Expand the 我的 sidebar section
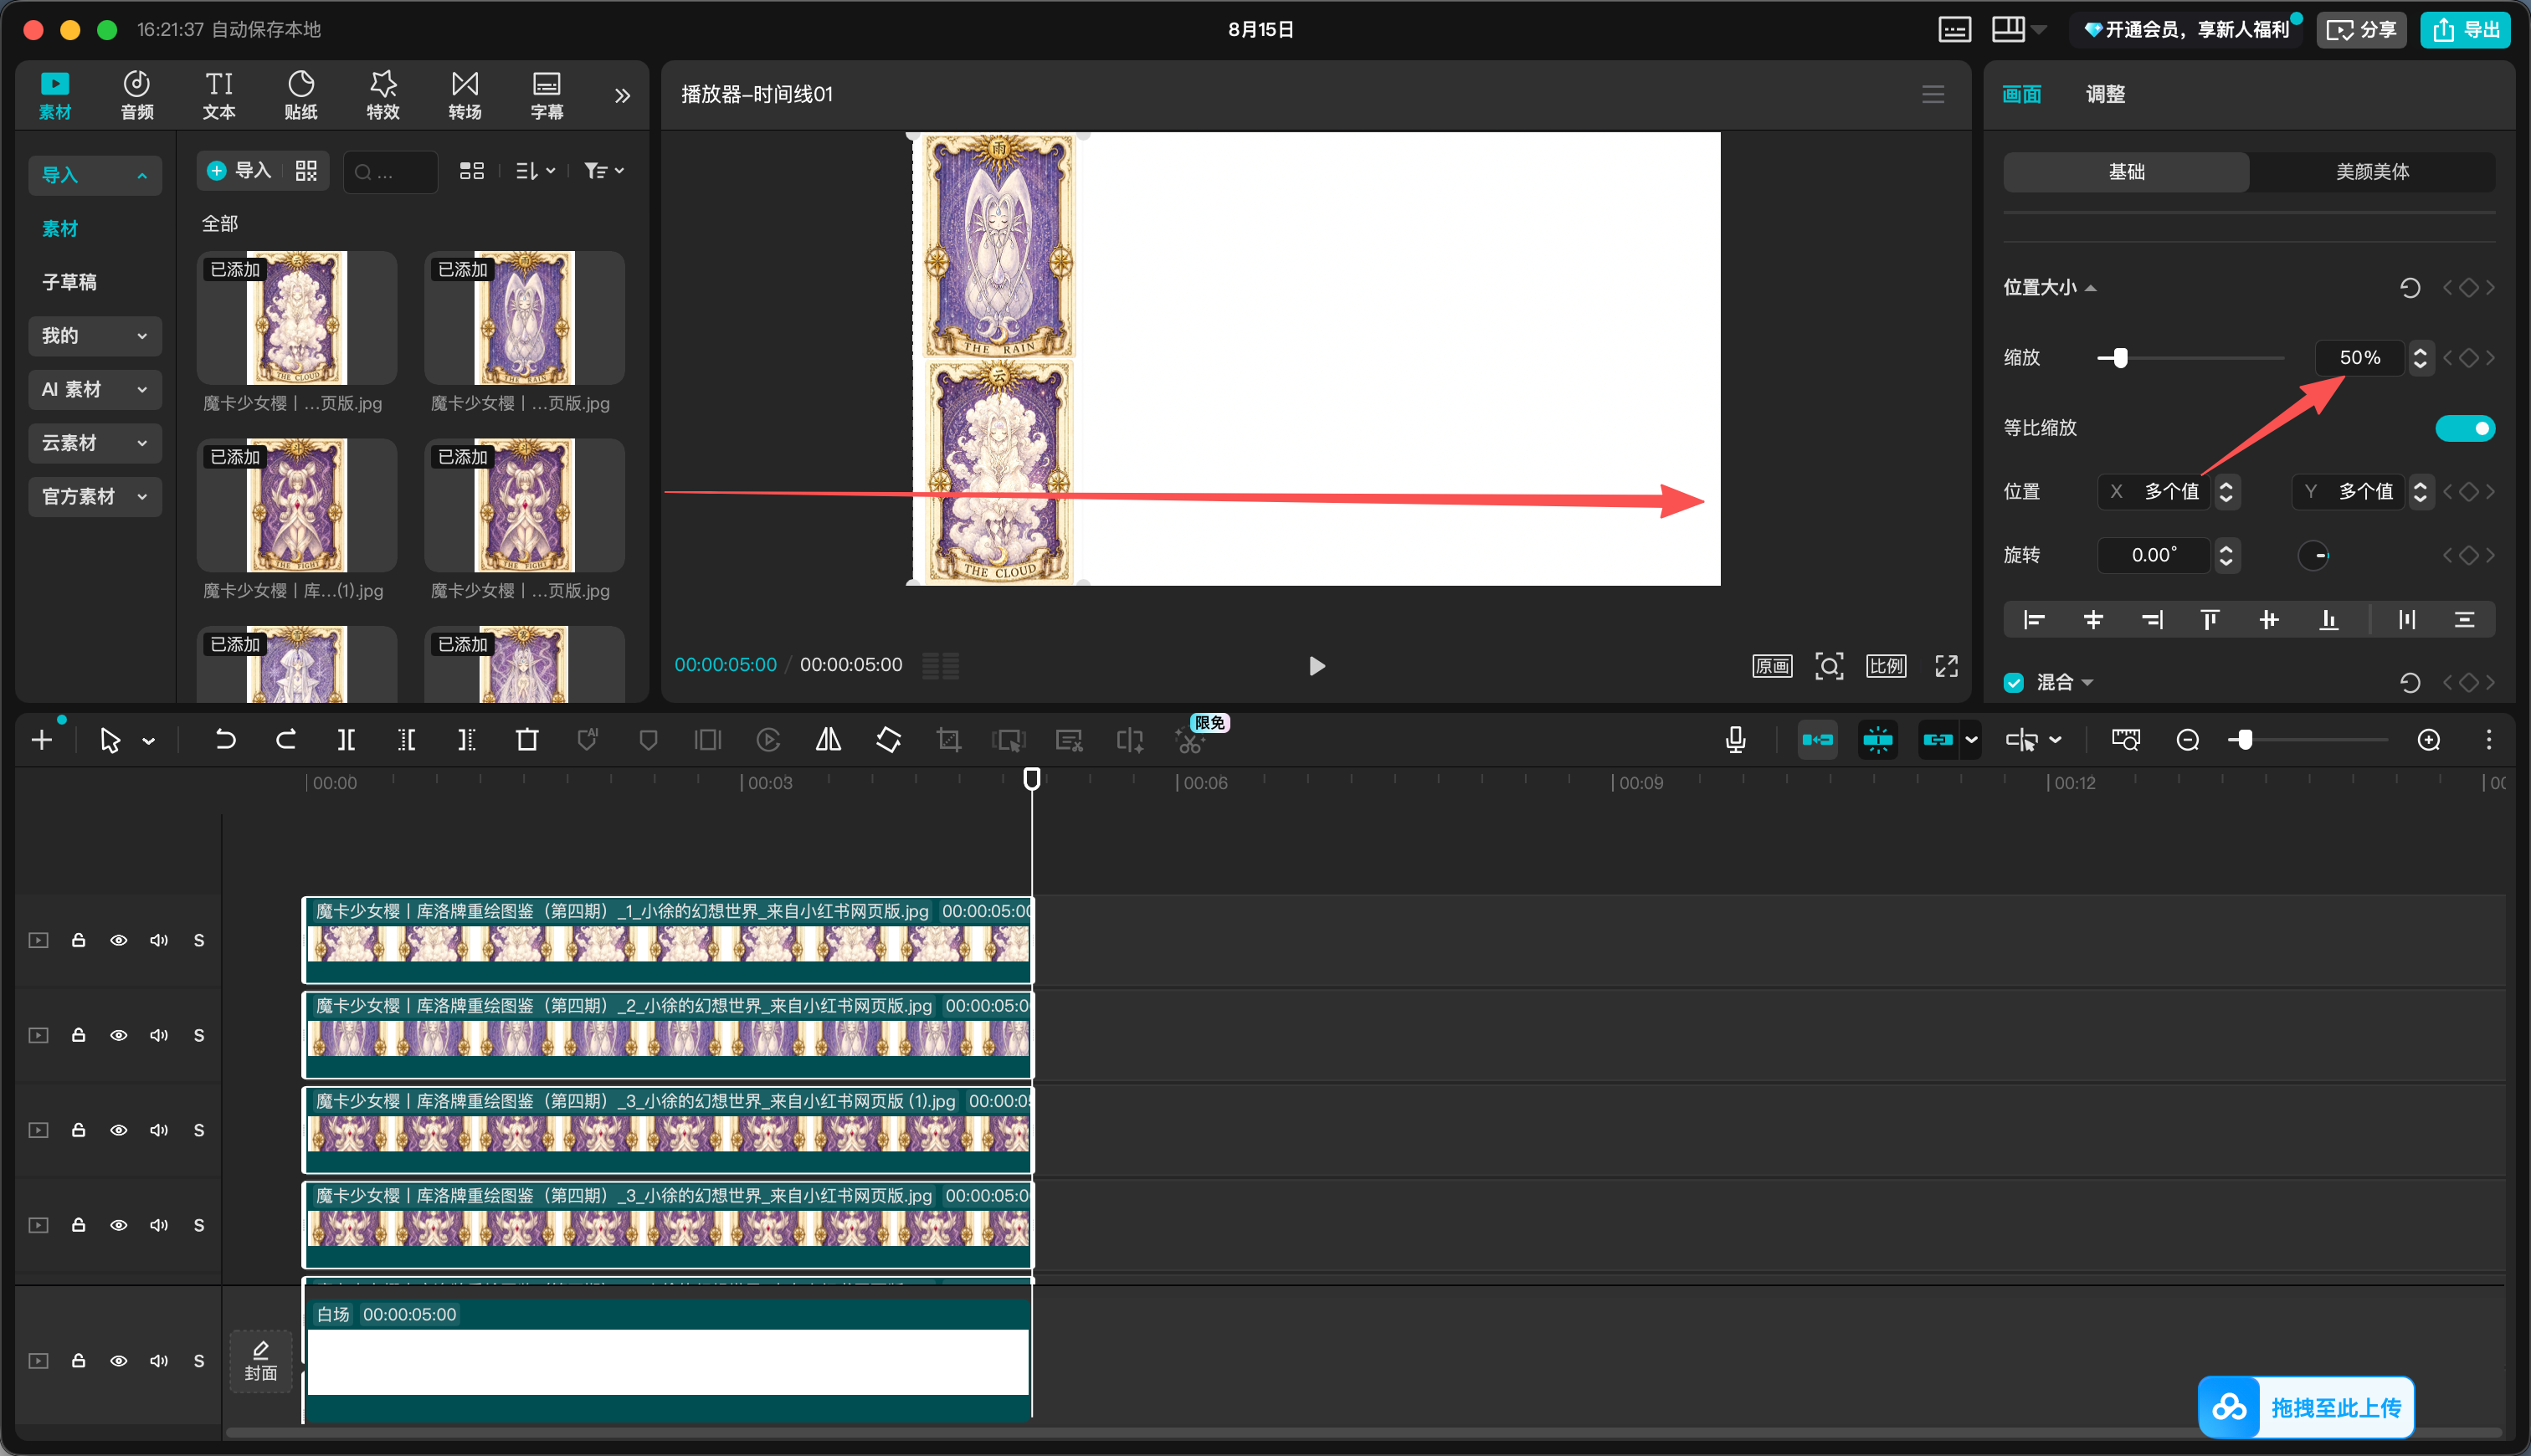 95,336
